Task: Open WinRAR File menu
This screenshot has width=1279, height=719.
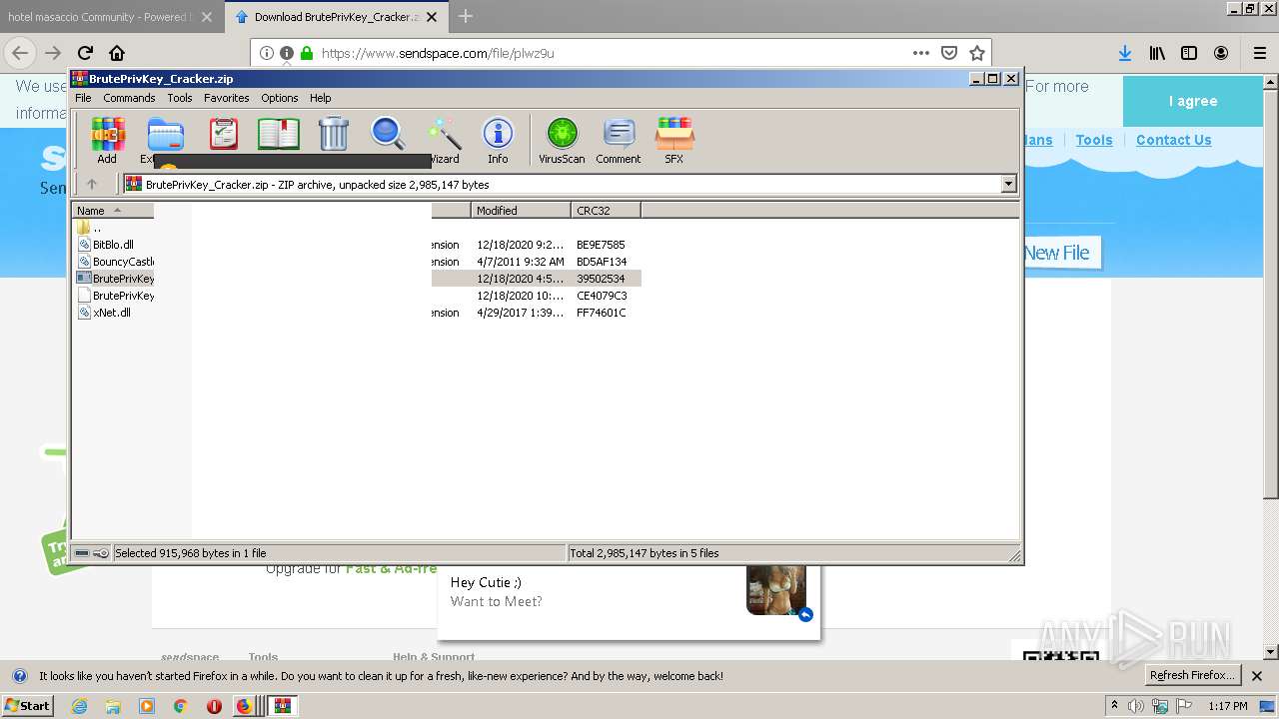Action: pos(83,98)
